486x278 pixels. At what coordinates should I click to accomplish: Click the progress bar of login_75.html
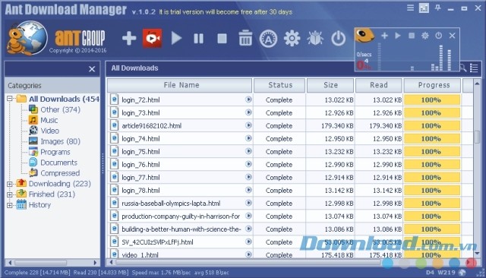(x=431, y=152)
